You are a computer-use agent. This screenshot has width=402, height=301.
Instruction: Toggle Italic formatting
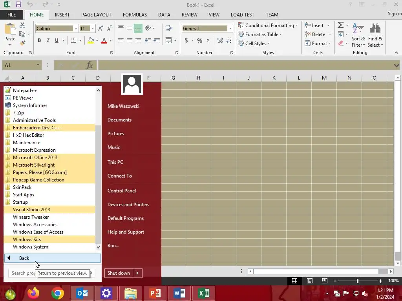click(x=48, y=40)
